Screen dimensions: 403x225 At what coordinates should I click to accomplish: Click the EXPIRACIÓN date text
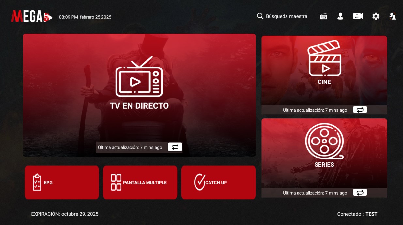[65, 214]
